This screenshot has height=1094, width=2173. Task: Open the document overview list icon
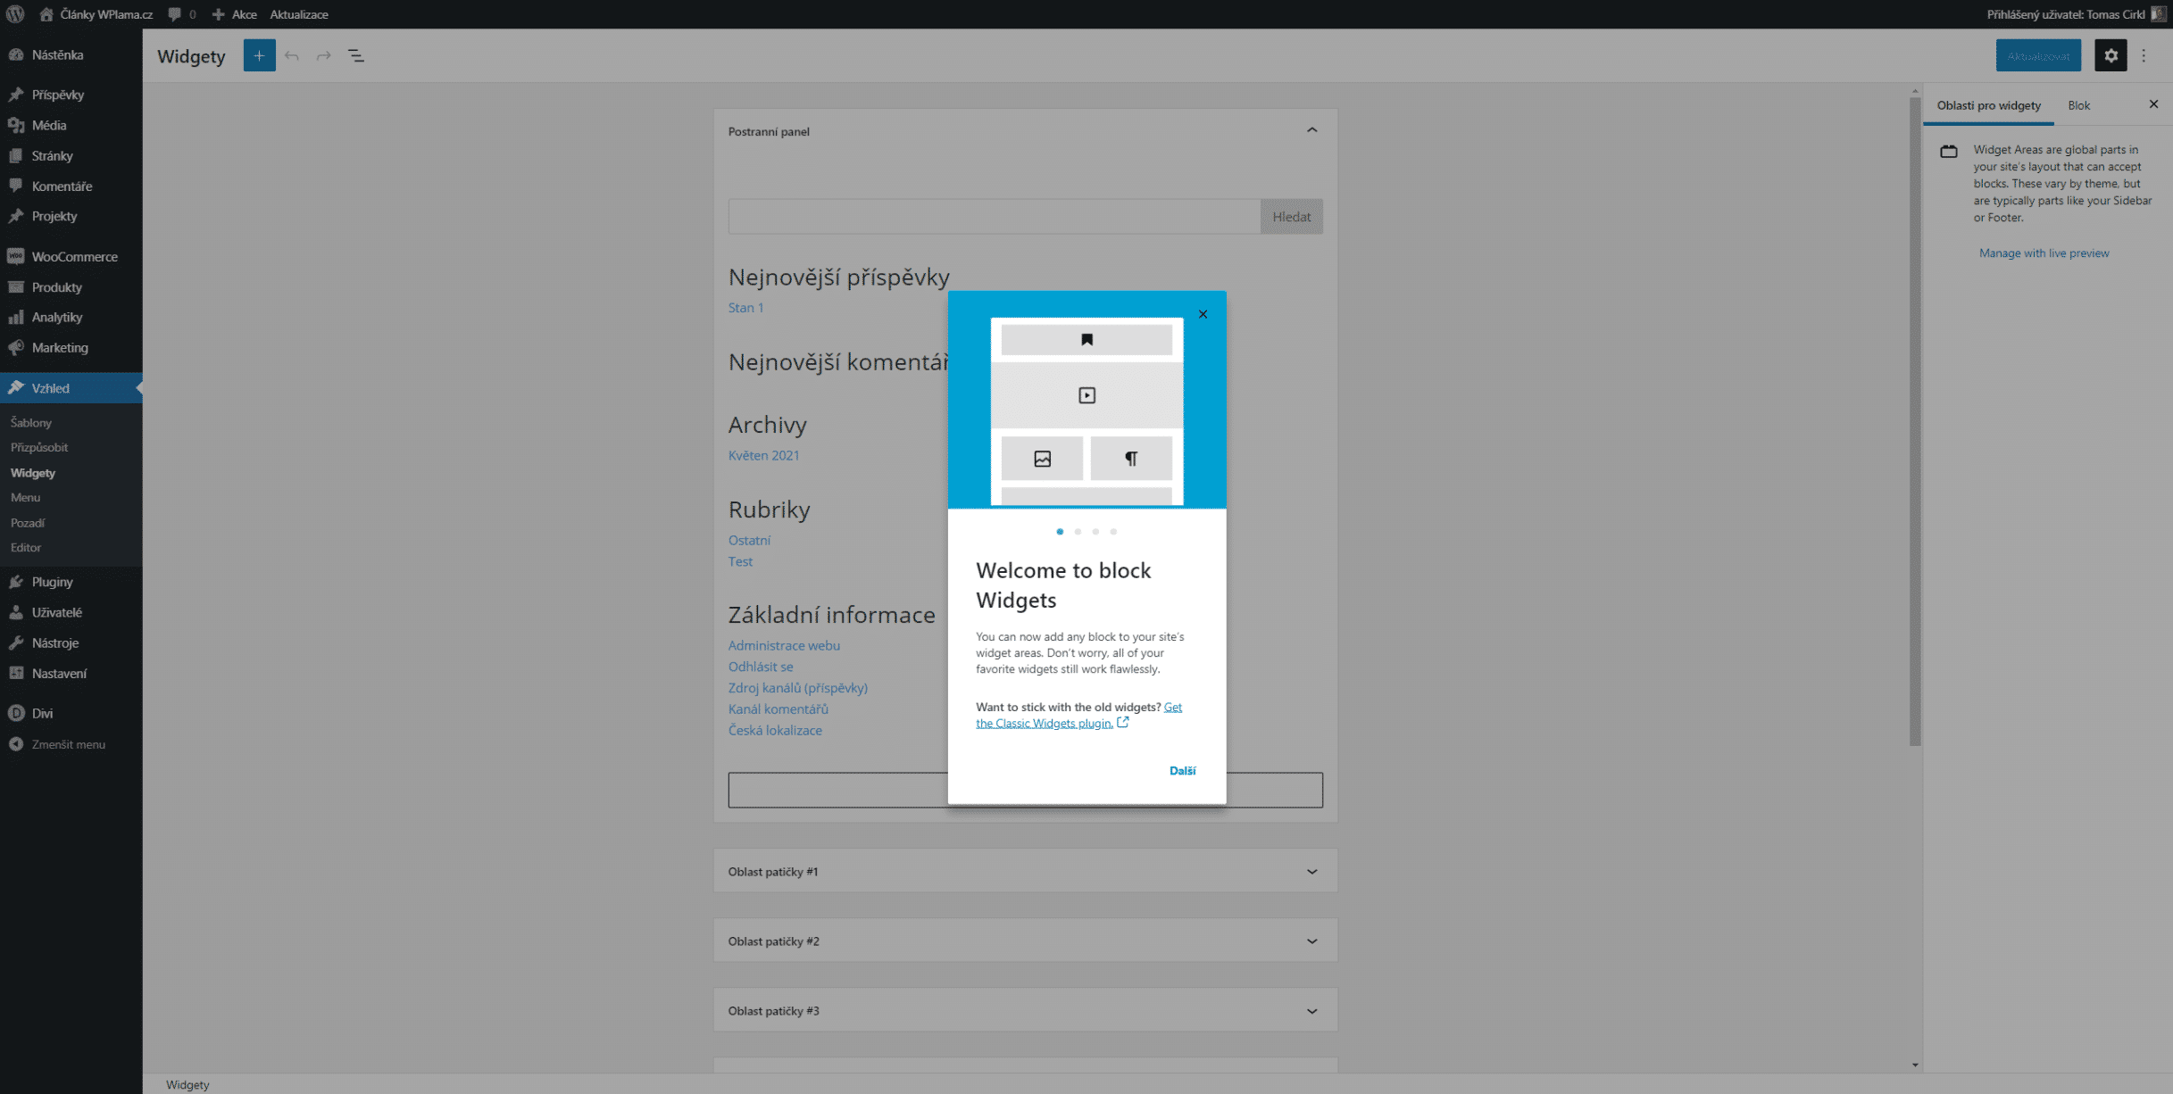[356, 54]
